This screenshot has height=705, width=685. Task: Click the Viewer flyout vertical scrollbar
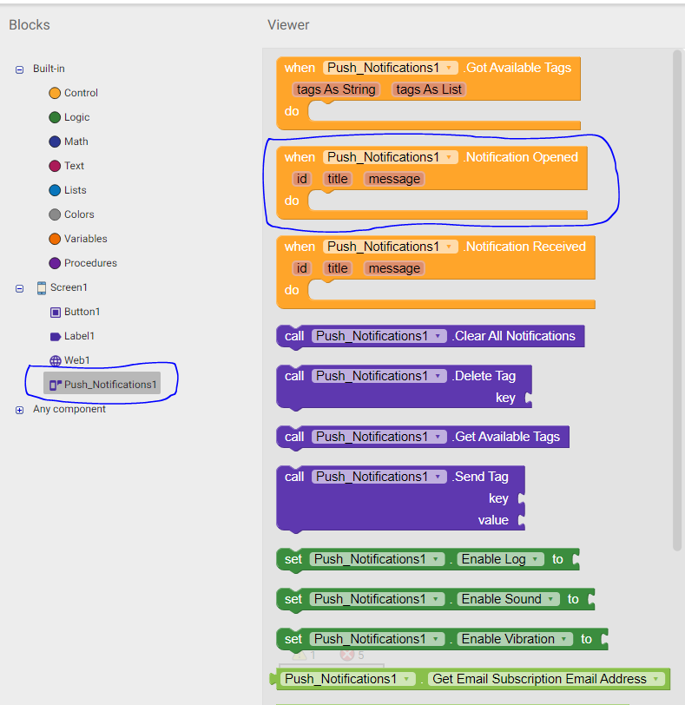677,300
